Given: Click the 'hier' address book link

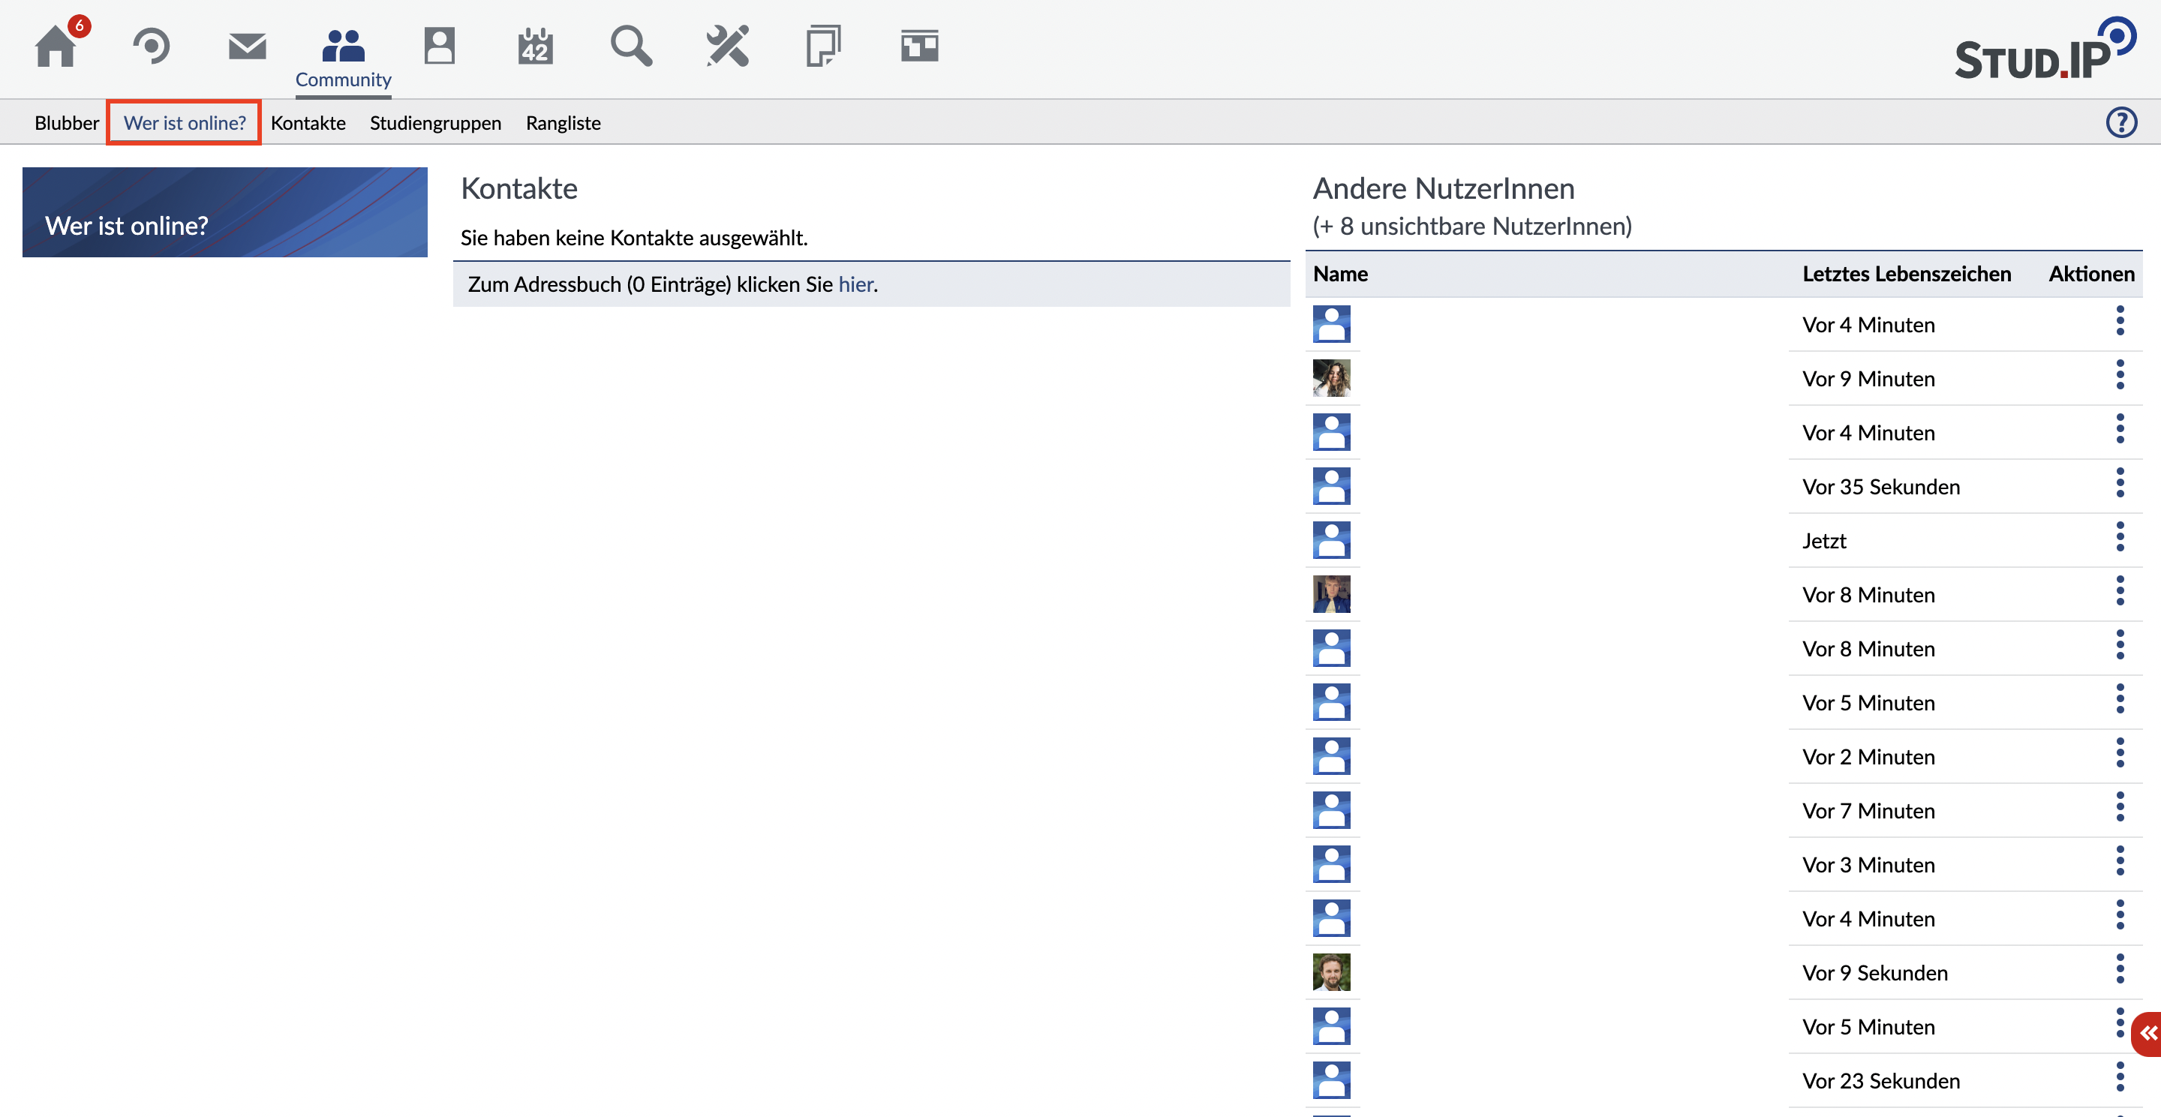Looking at the screenshot, I should [x=855, y=284].
